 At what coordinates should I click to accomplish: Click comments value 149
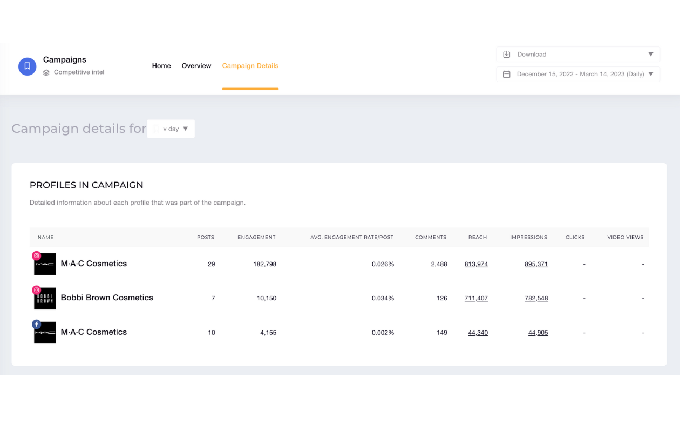[442, 333]
